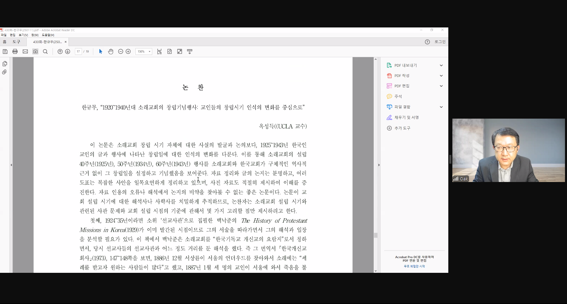Click the Save file icon
Viewport: 567px width, 304px height.
point(5,52)
